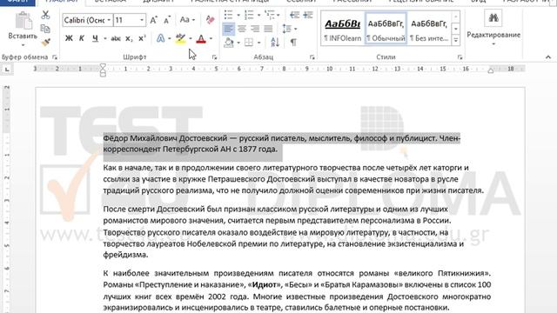The width and height of the screenshot is (557, 313).
Task: Click the text effects outlined A icon
Action: [160, 38]
